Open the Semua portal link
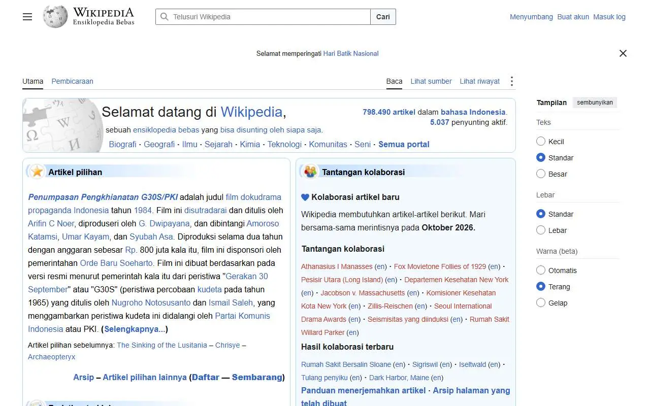This screenshot has width=650, height=406. point(404,144)
